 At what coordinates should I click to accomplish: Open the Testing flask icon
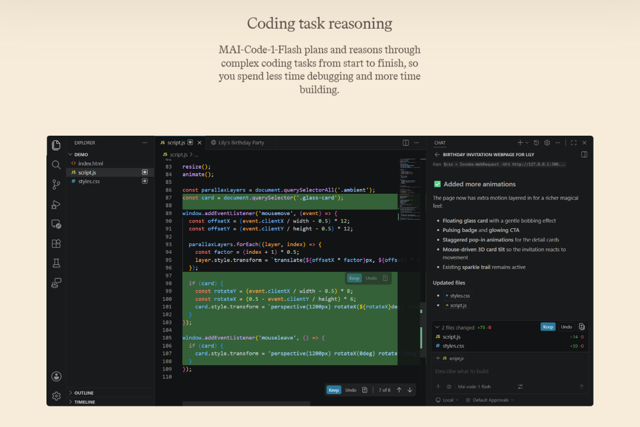click(x=56, y=263)
